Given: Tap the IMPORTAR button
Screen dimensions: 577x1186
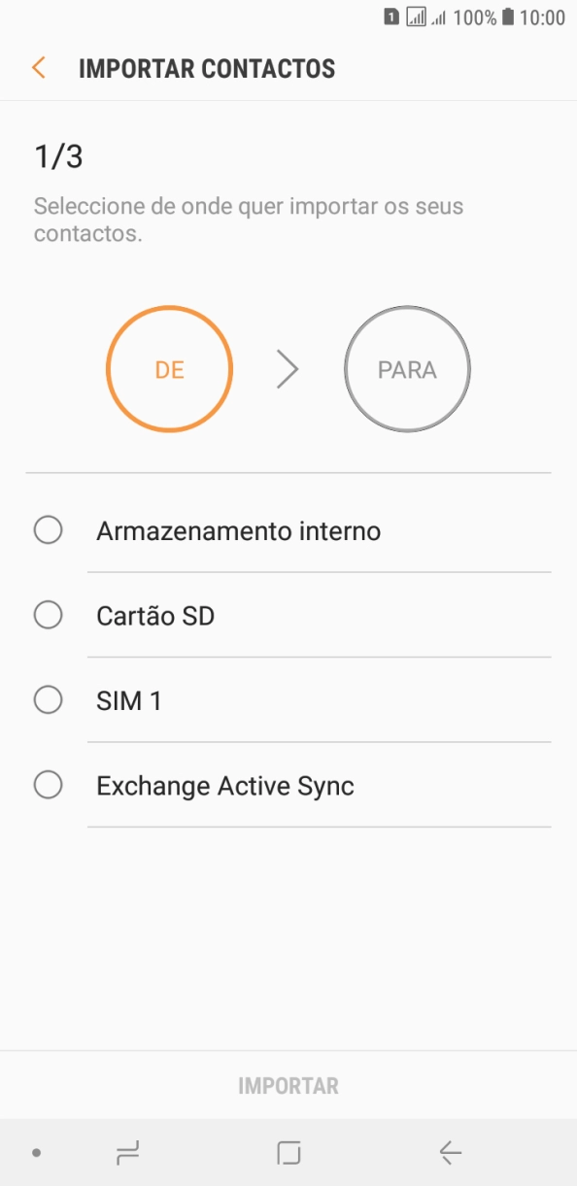Looking at the screenshot, I should point(288,1085).
